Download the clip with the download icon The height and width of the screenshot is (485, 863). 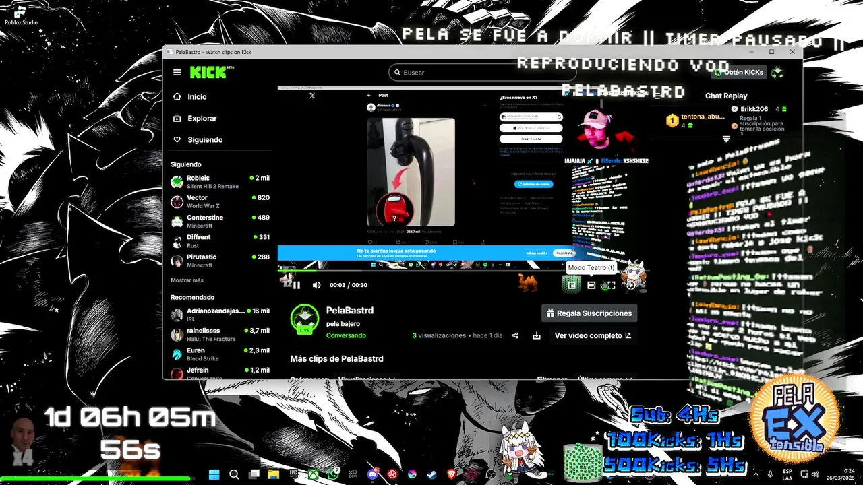[537, 335]
